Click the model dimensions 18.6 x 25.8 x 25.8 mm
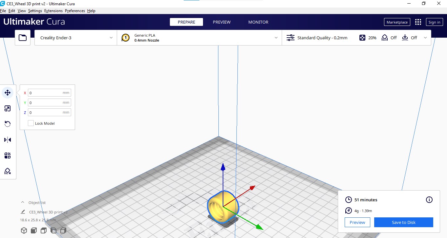The height and width of the screenshot is (238, 447). coord(38,220)
